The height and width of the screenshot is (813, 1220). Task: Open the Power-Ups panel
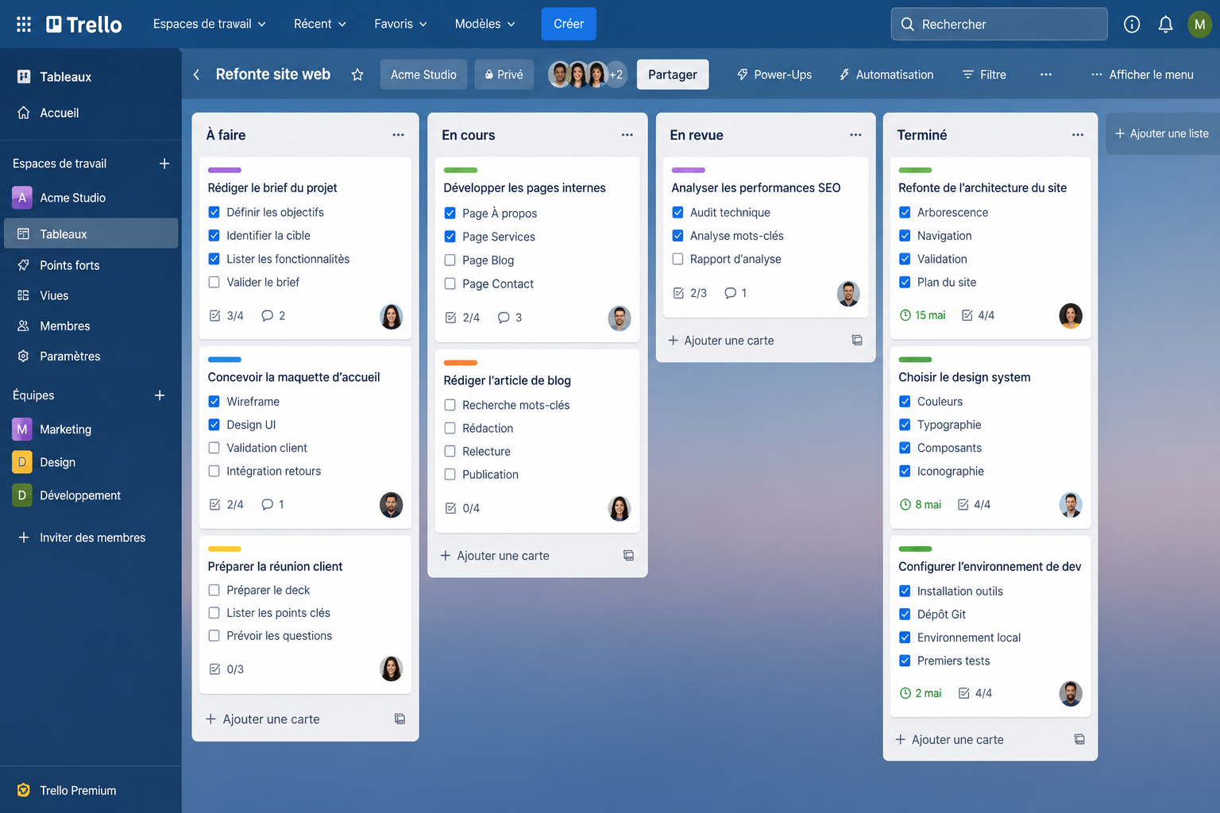pyautogui.click(x=774, y=74)
